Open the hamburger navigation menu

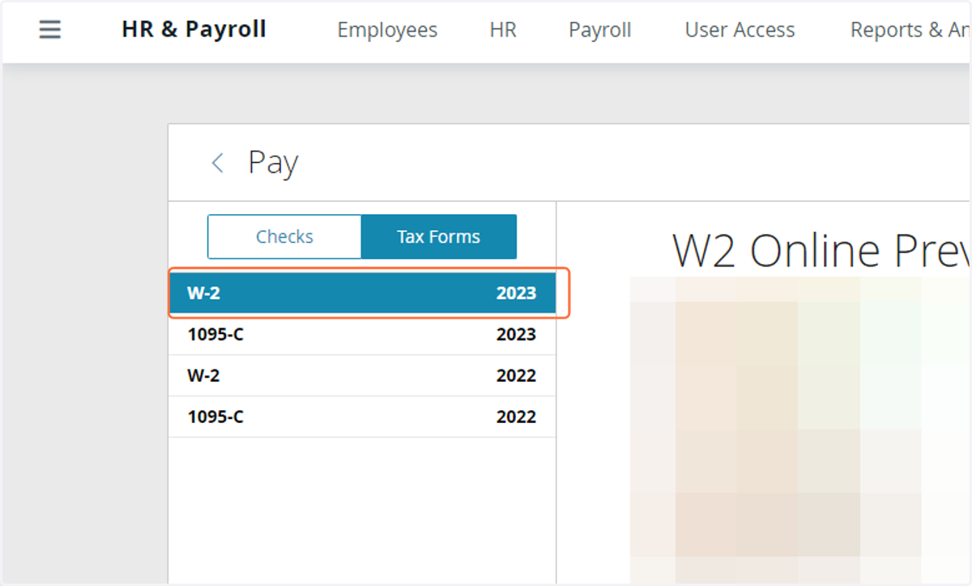coord(50,30)
